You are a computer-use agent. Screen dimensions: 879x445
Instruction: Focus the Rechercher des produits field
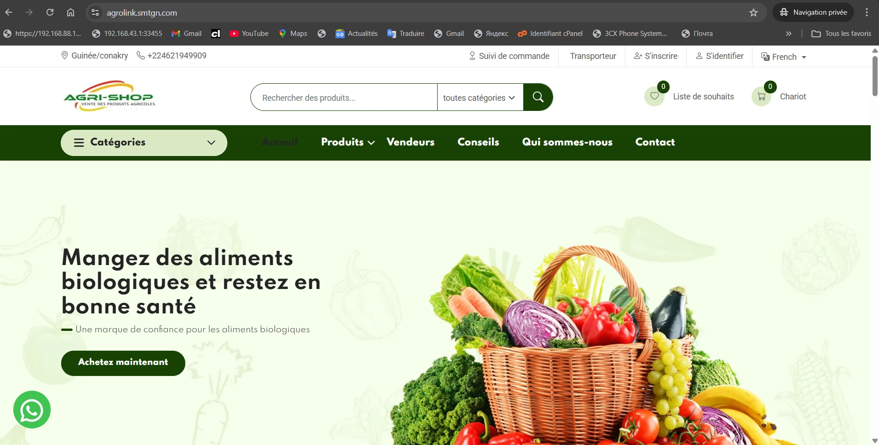pyautogui.click(x=344, y=98)
